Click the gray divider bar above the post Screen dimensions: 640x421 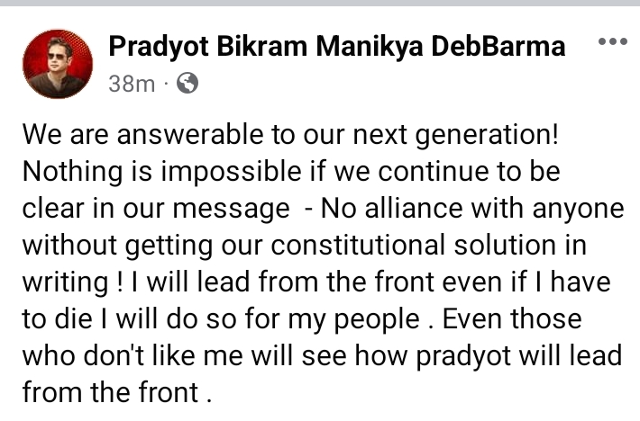320,3
